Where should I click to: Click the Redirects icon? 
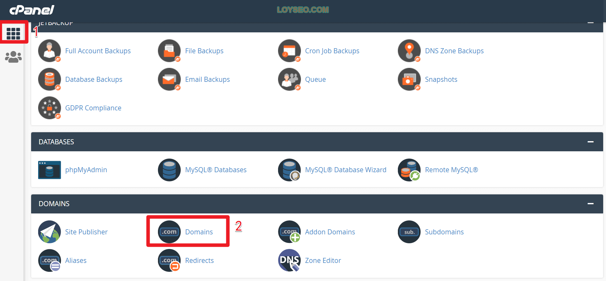coord(169,260)
